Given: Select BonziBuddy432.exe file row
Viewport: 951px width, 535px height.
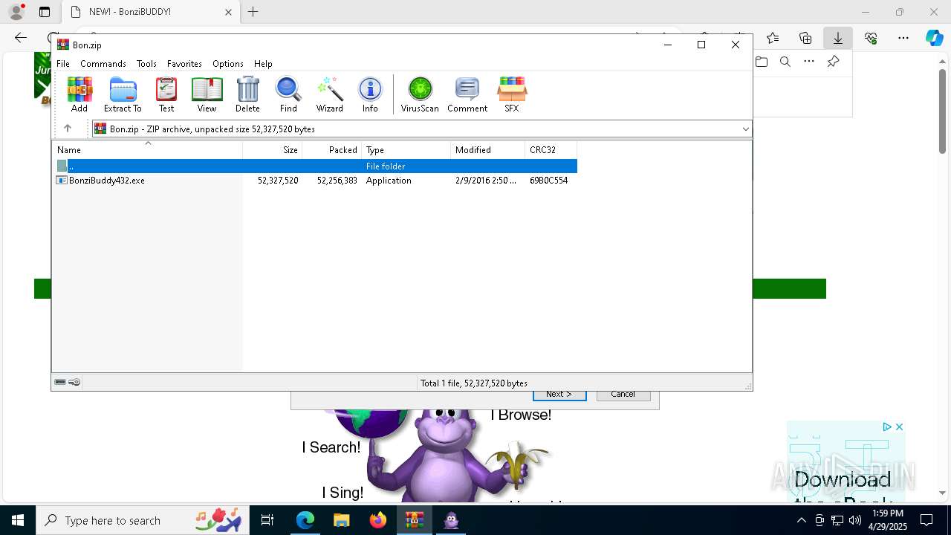Looking at the screenshot, I should click(x=316, y=181).
